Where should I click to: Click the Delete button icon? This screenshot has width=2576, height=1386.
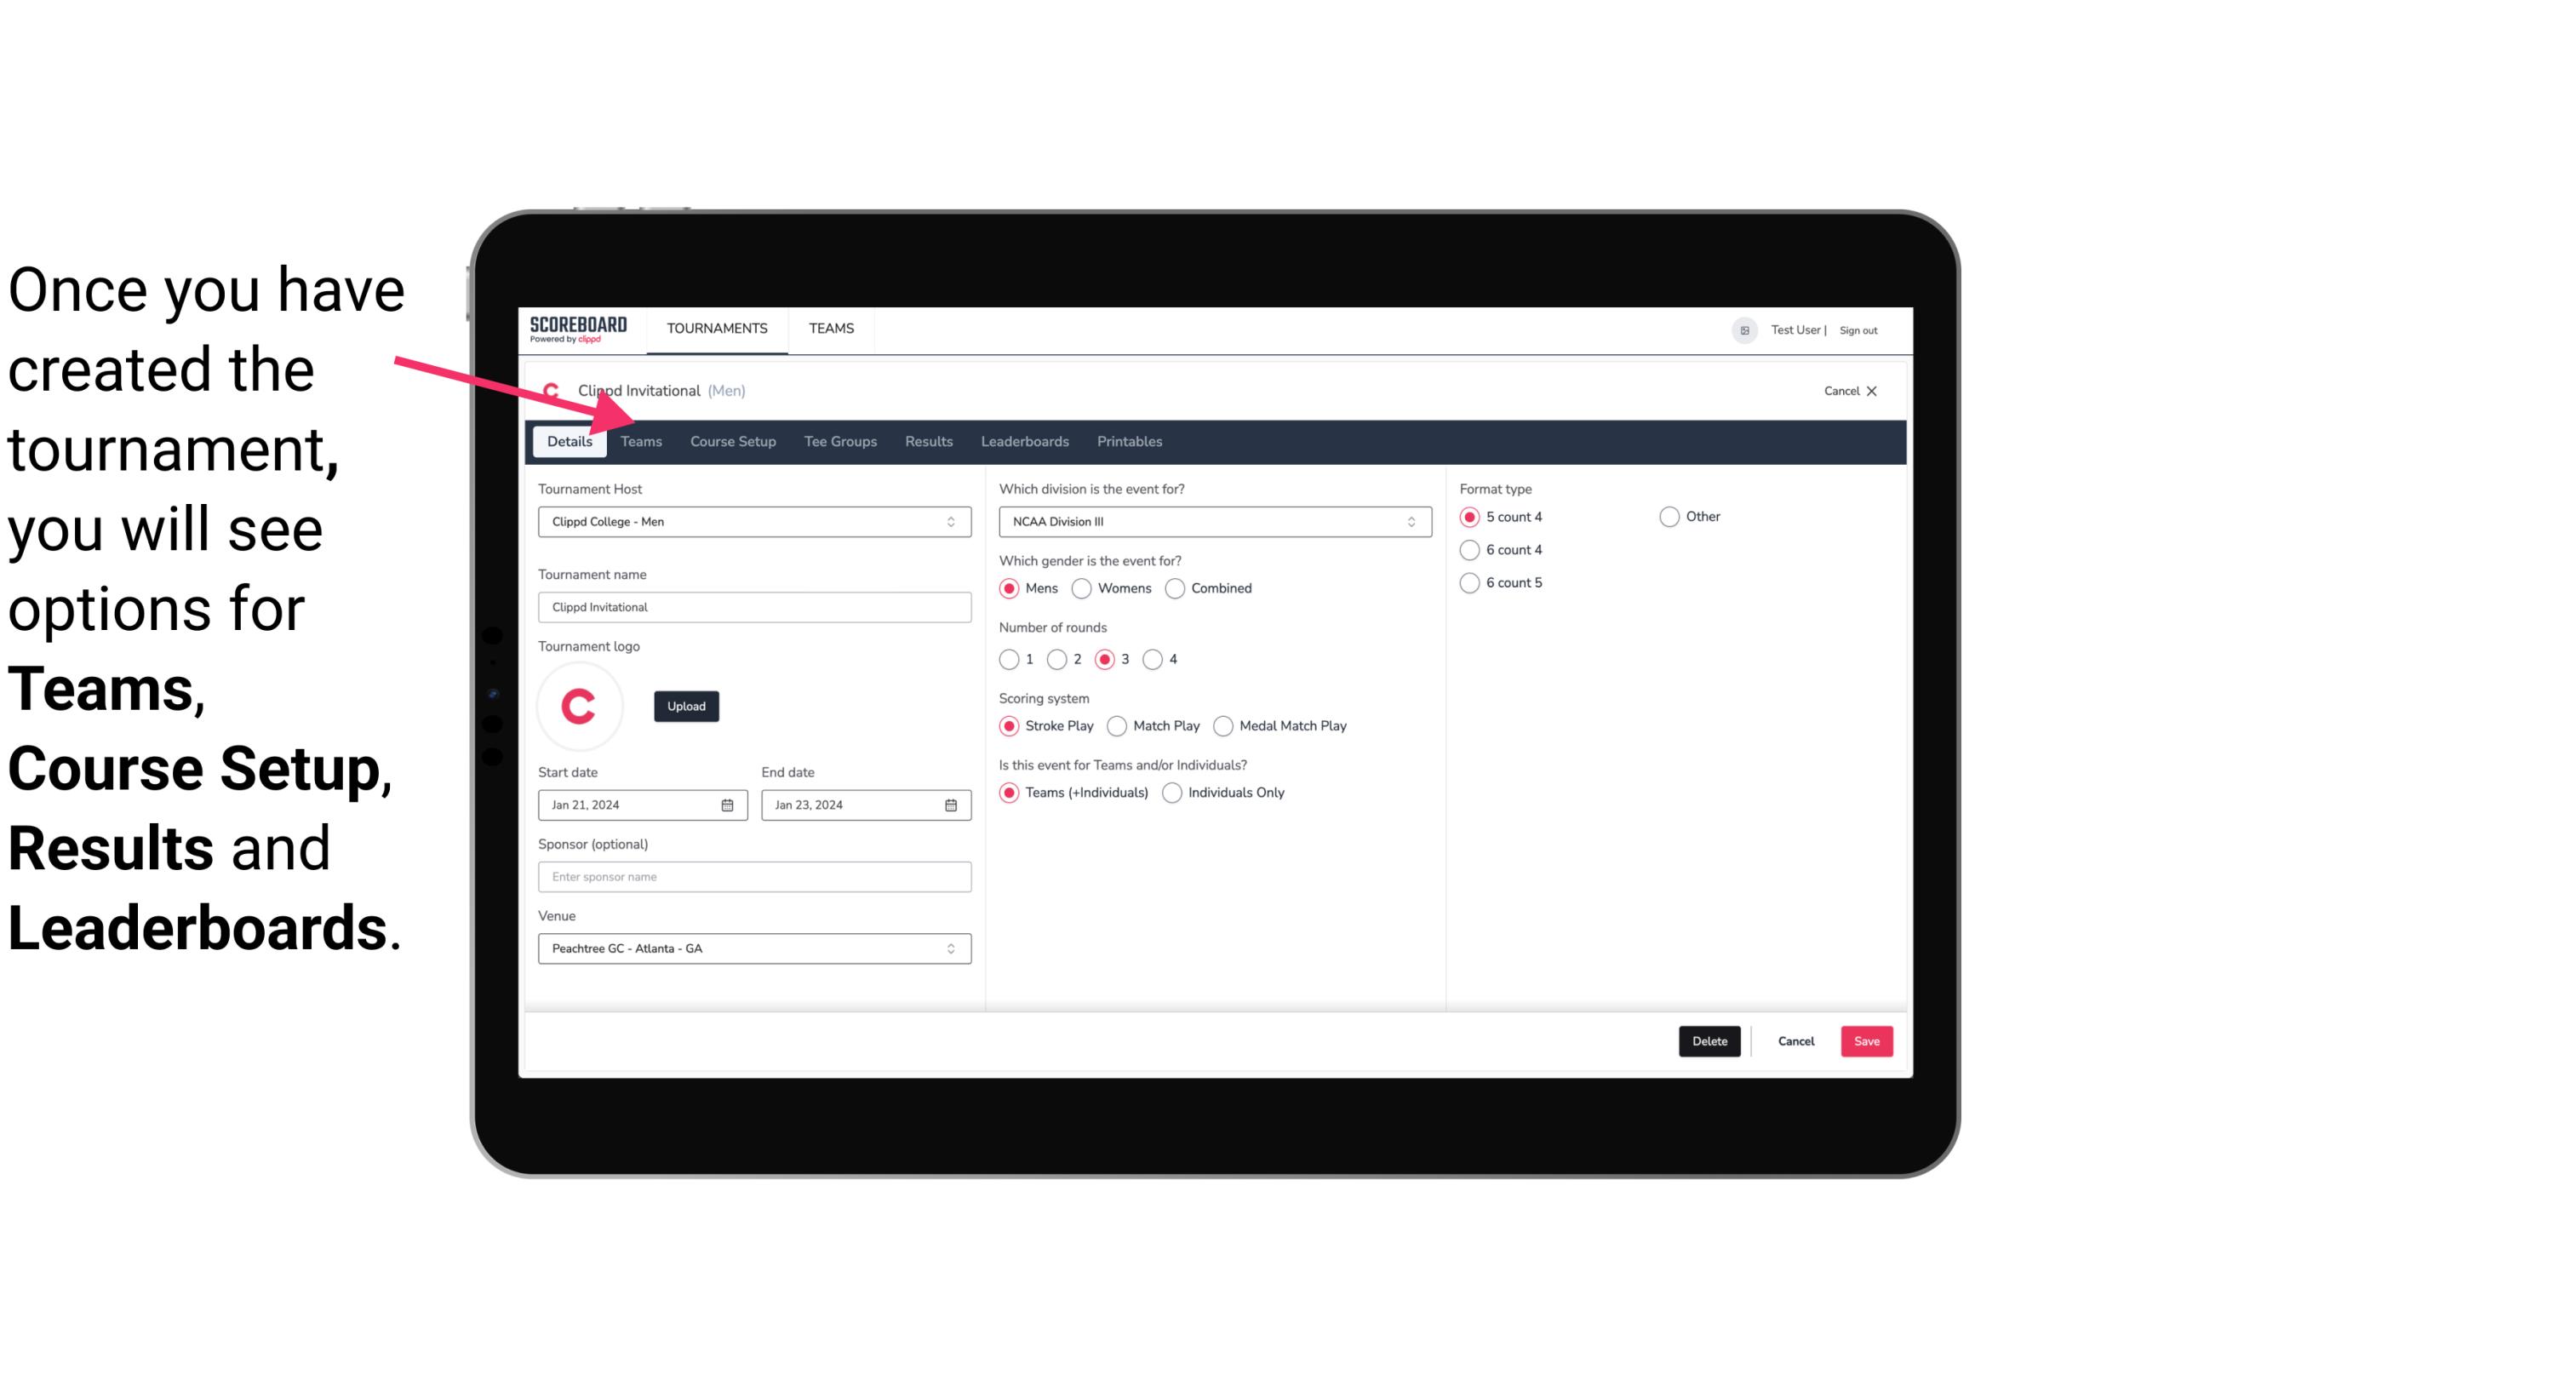coord(1708,1039)
